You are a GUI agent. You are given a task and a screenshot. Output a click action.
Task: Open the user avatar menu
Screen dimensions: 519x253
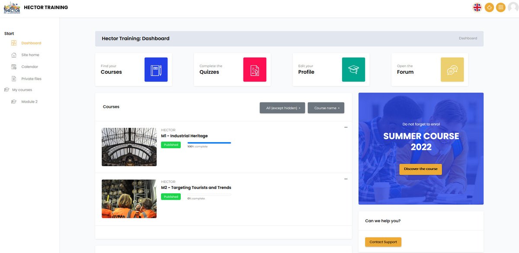pos(513,7)
